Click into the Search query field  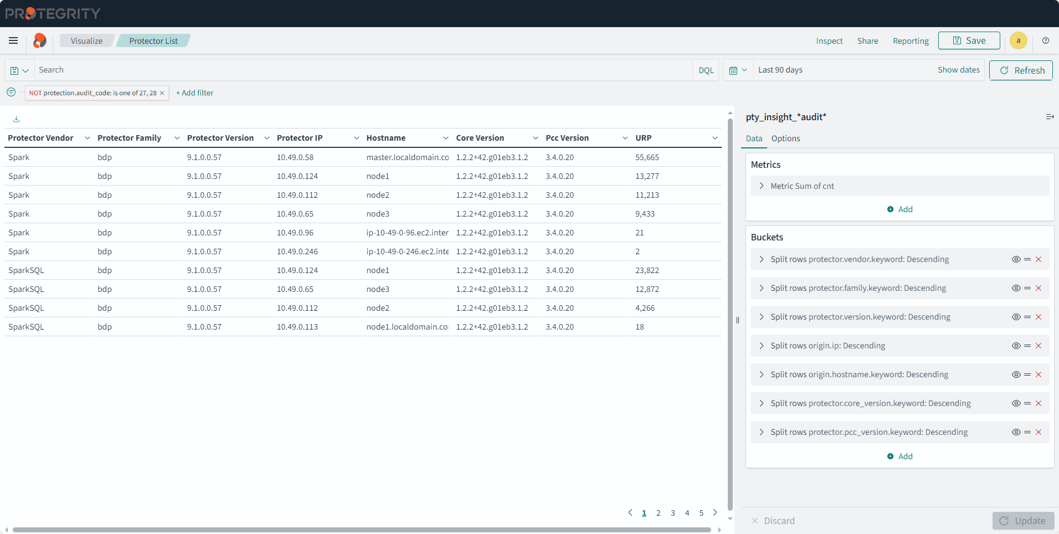(360, 70)
